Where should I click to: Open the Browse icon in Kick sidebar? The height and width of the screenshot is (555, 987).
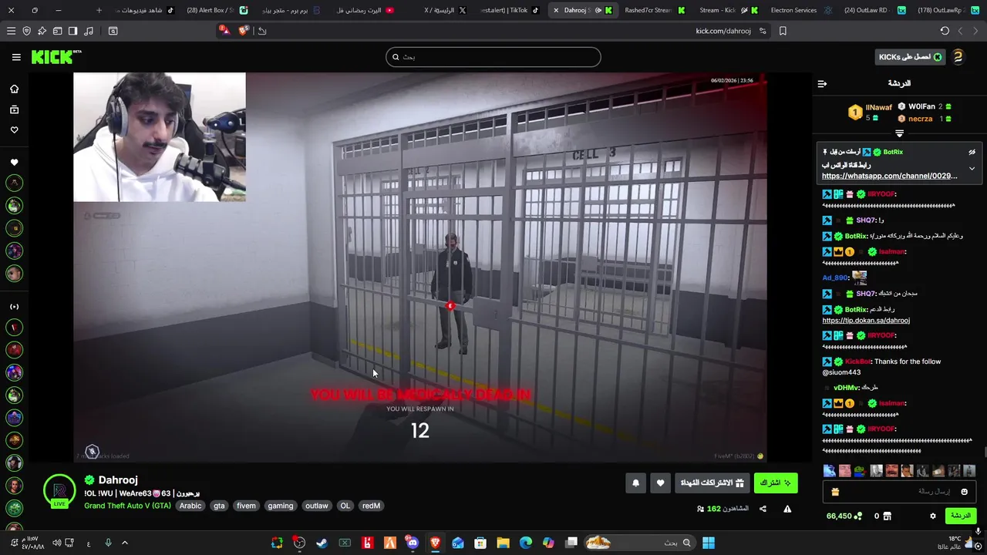point(14,109)
